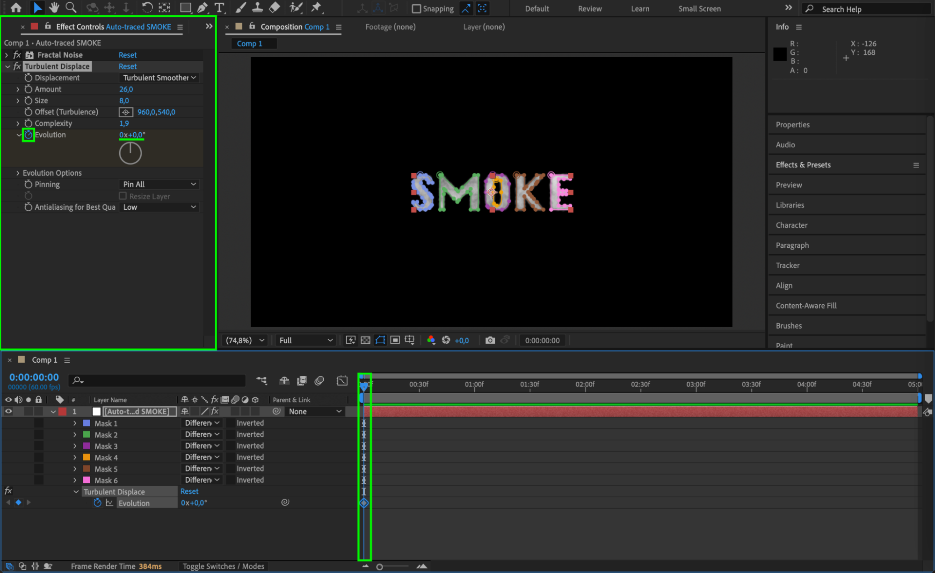Enable the Snapping checkbox
The height and width of the screenshot is (573, 935).
416,8
